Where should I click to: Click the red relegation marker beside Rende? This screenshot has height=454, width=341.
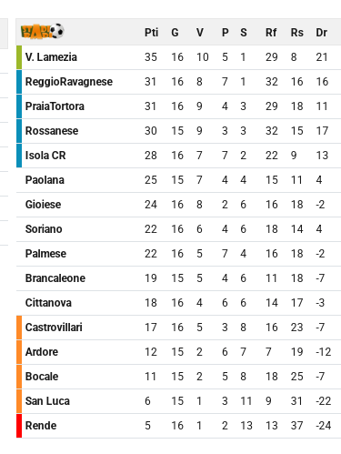pyautogui.click(x=19, y=426)
